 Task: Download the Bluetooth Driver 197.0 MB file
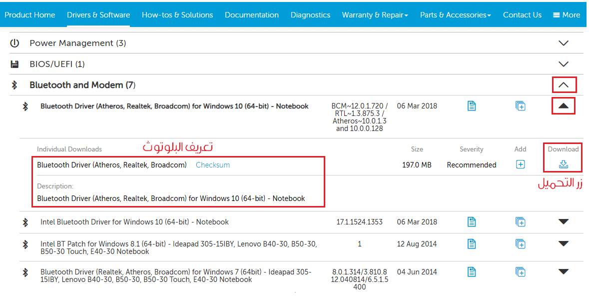click(564, 164)
